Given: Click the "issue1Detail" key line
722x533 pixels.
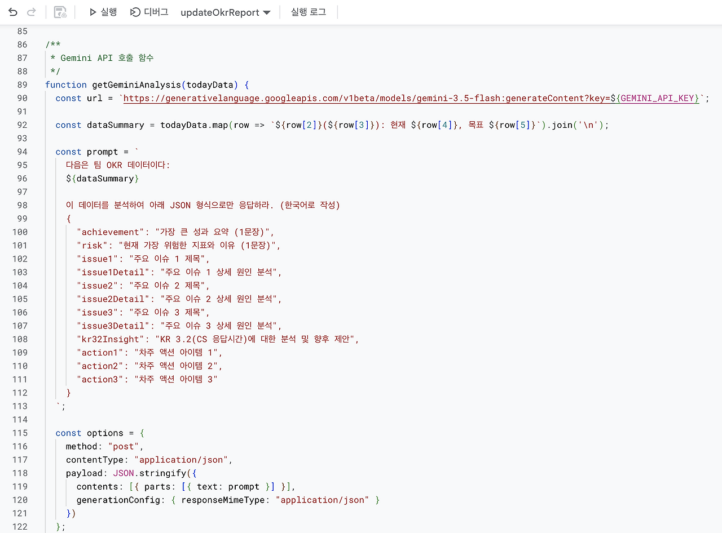Looking at the screenshot, I should (179, 272).
